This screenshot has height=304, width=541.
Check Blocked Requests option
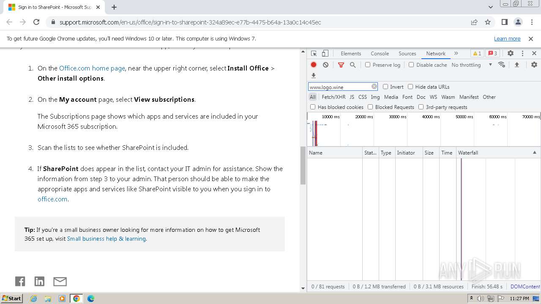[370, 107]
